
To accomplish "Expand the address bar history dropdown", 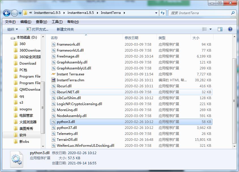I will pos(156,13).
